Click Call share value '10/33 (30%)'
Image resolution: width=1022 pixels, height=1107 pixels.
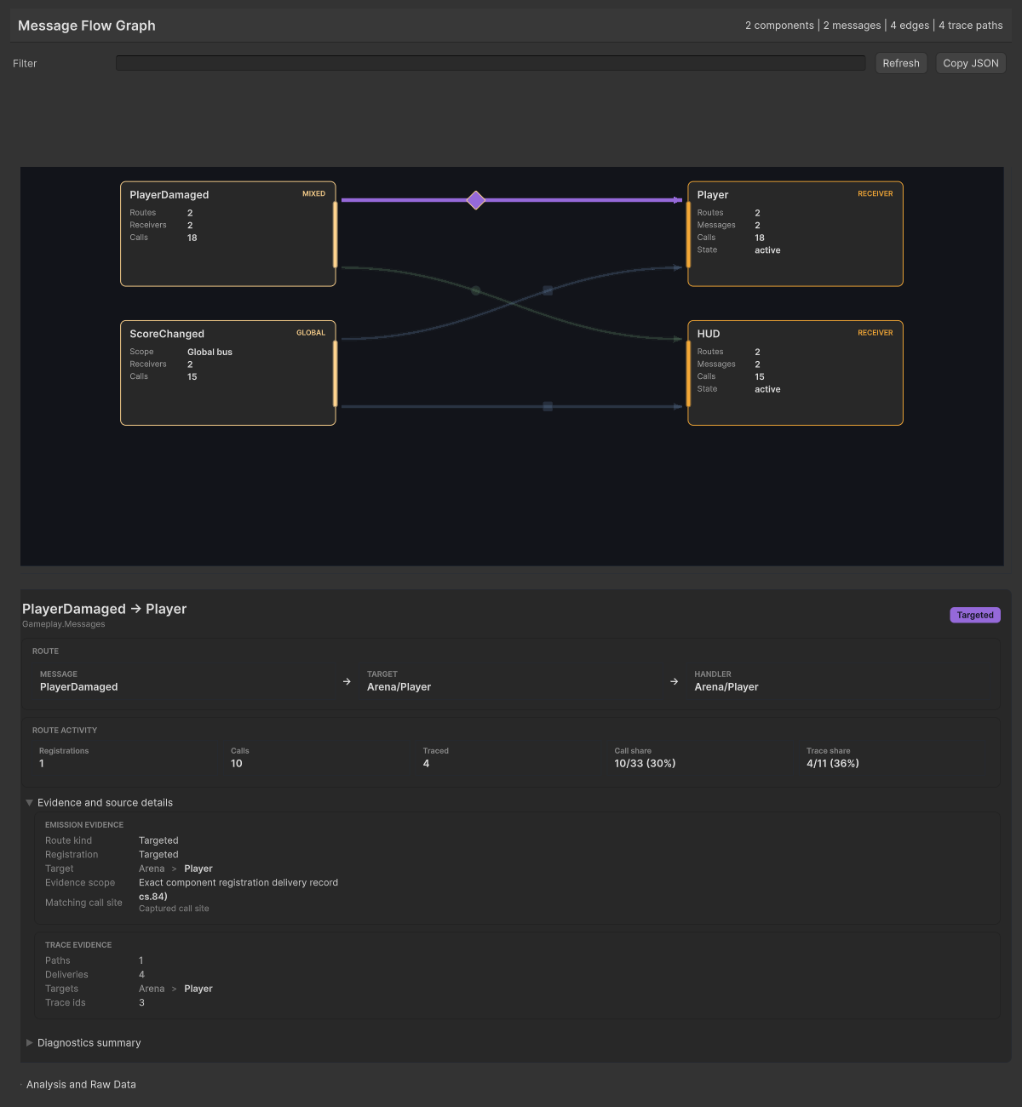(645, 764)
